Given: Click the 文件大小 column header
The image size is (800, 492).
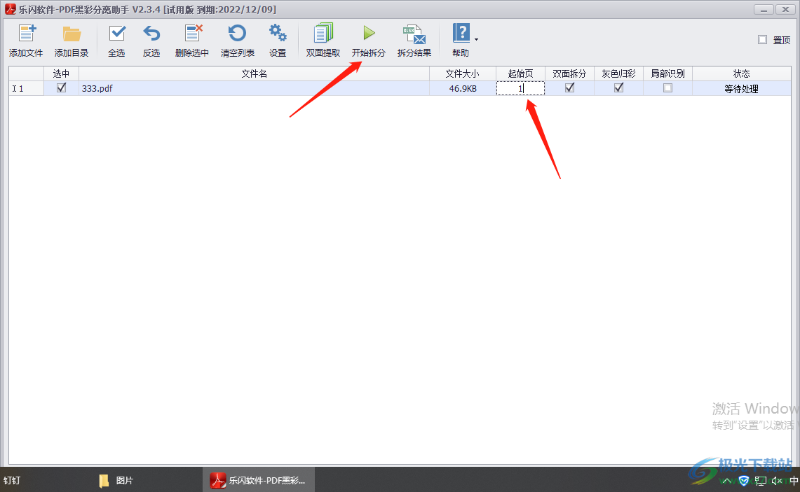Looking at the screenshot, I should (x=462, y=74).
